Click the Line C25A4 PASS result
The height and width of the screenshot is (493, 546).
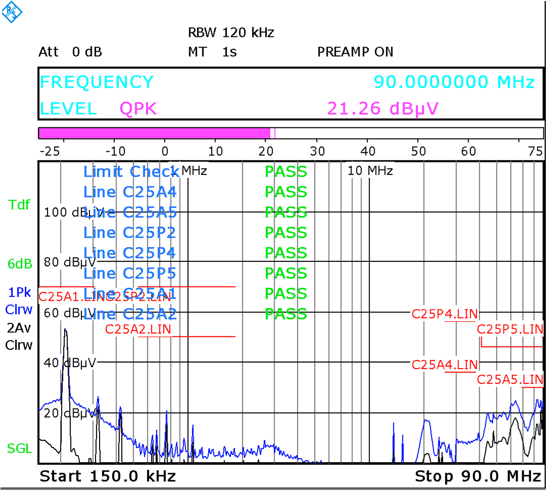click(x=285, y=192)
